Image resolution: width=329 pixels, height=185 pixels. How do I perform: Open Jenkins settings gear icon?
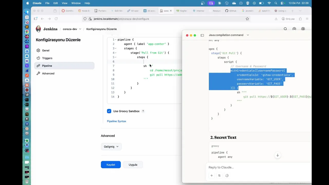click(x=294, y=29)
